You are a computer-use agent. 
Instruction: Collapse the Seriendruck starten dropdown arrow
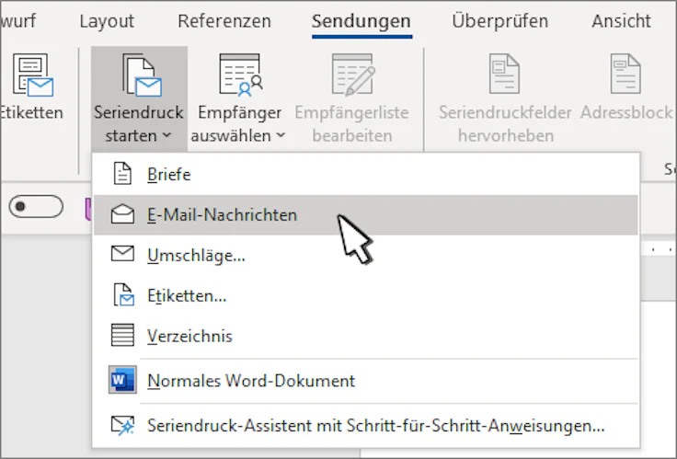coord(167,135)
